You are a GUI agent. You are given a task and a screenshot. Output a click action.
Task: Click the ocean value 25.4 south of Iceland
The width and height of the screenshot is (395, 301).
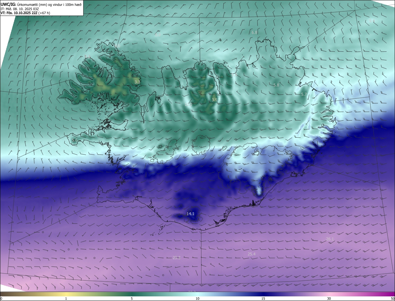pos(252,254)
